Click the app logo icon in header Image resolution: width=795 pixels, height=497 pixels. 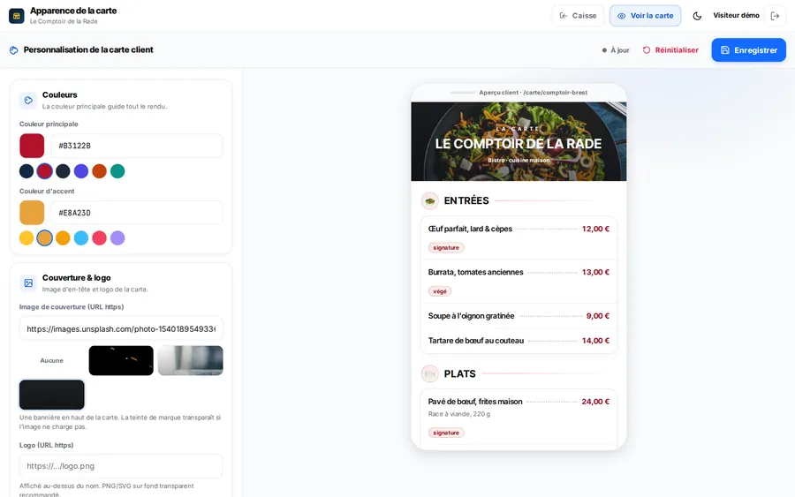16,16
